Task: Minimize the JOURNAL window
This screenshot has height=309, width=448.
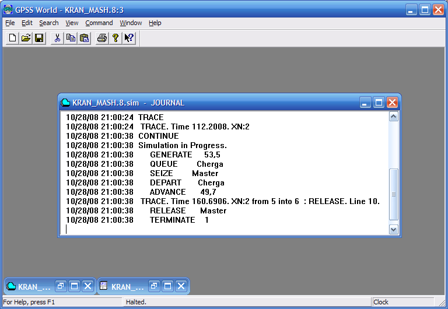Action: coord(365,102)
